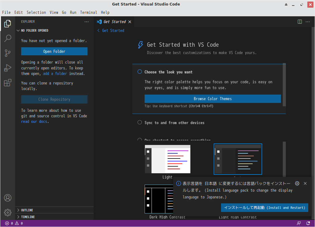Open the View menu
315x227 pixels.
(x=54, y=13)
